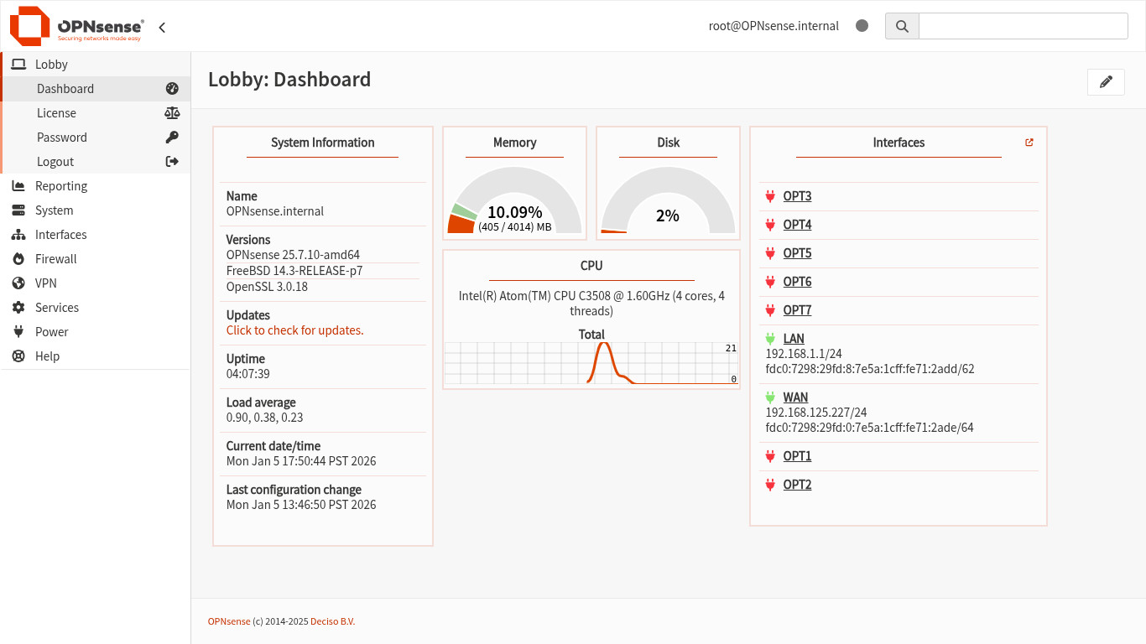Click 'Click to check for updates' link
The width and height of the screenshot is (1146, 644).
coord(295,330)
